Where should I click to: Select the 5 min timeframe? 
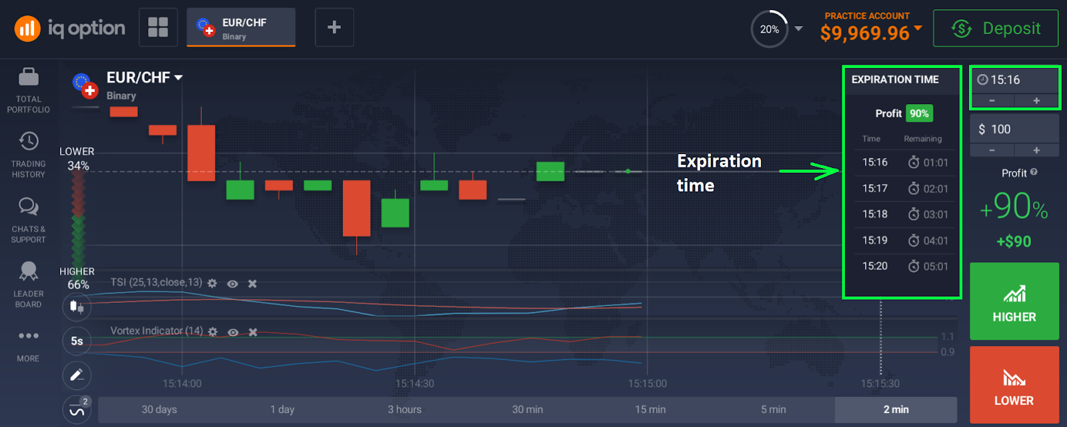coord(774,410)
